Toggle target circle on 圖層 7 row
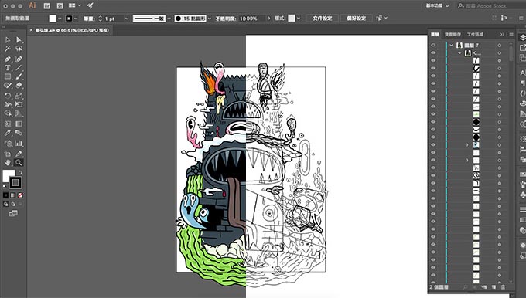The height and width of the screenshot is (298, 526). [x=500, y=46]
